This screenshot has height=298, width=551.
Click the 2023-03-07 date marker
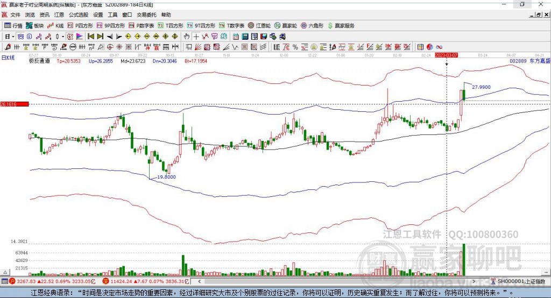(x=446, y=55)
